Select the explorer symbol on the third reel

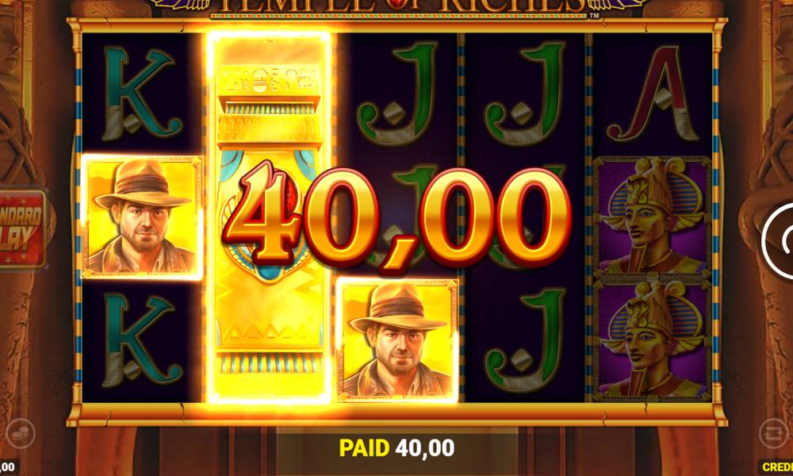coord(397,340)
